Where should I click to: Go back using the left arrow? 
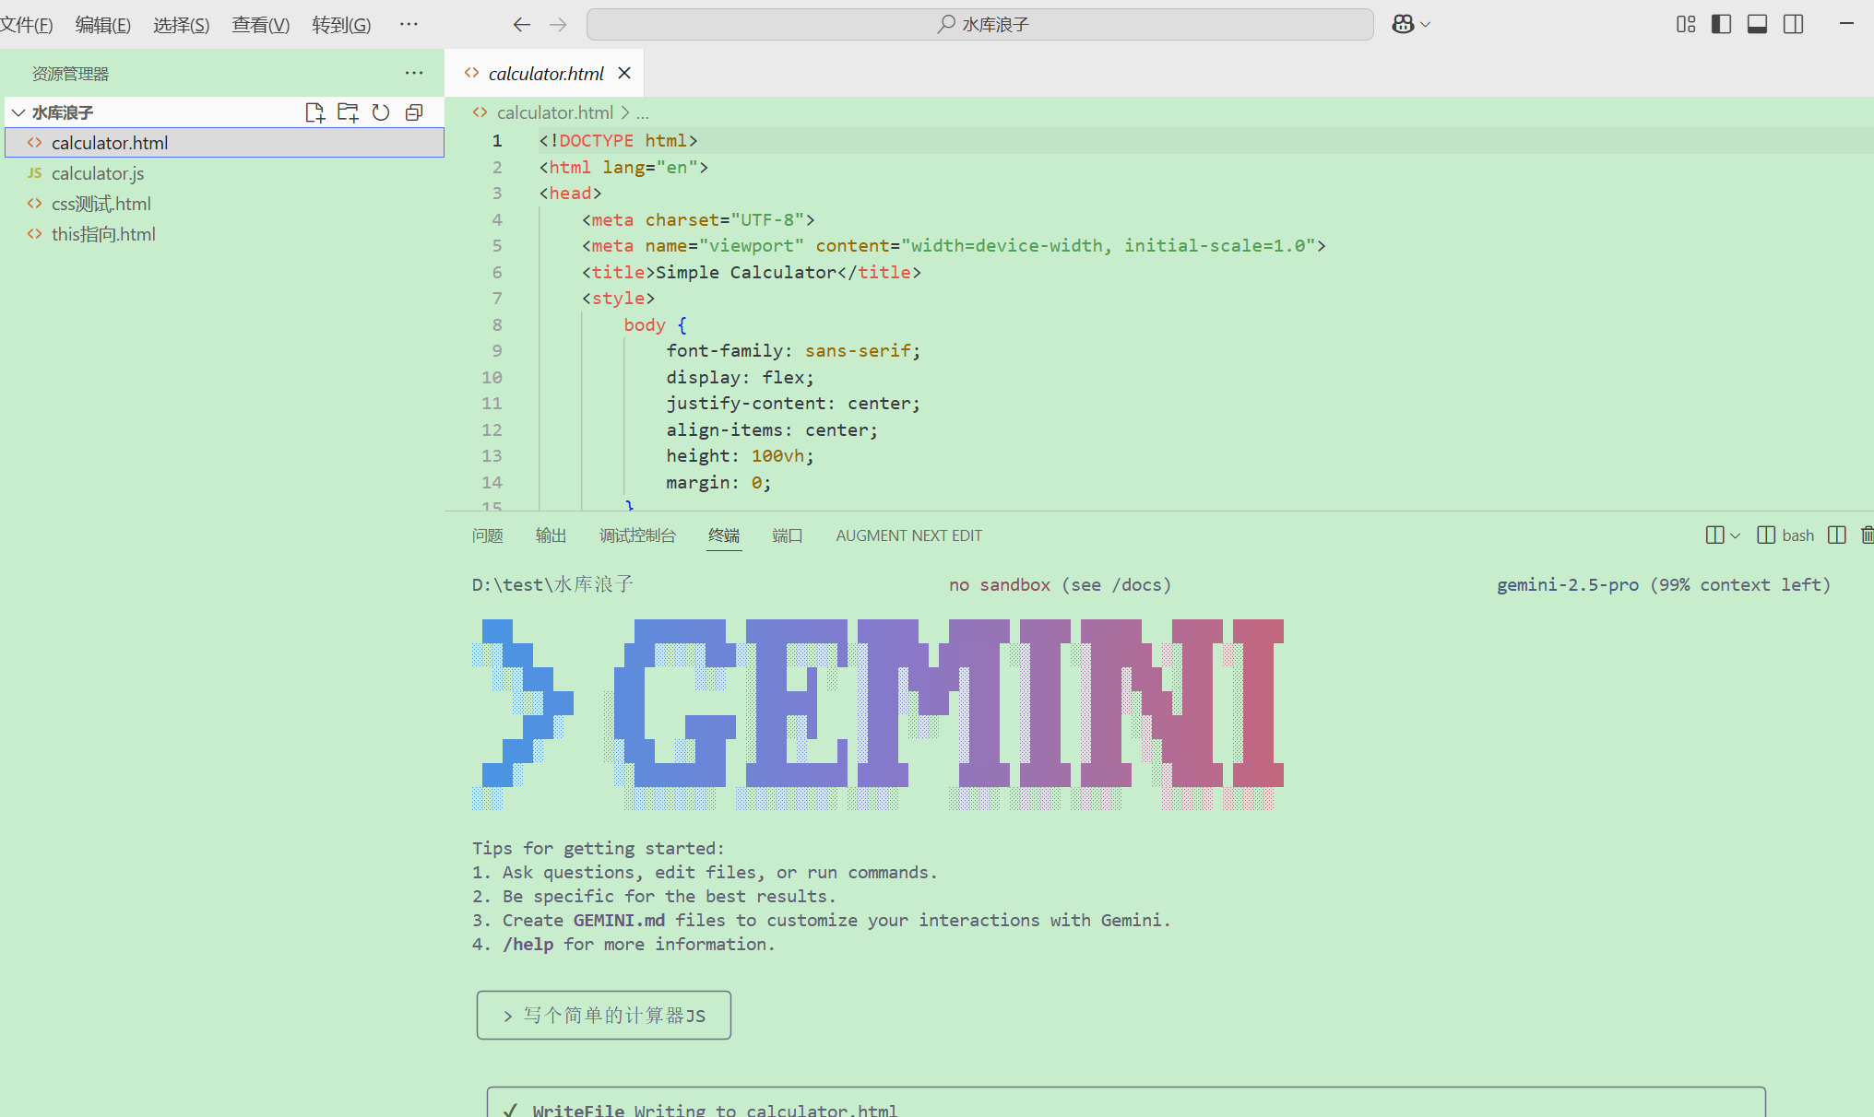point(522,25)
